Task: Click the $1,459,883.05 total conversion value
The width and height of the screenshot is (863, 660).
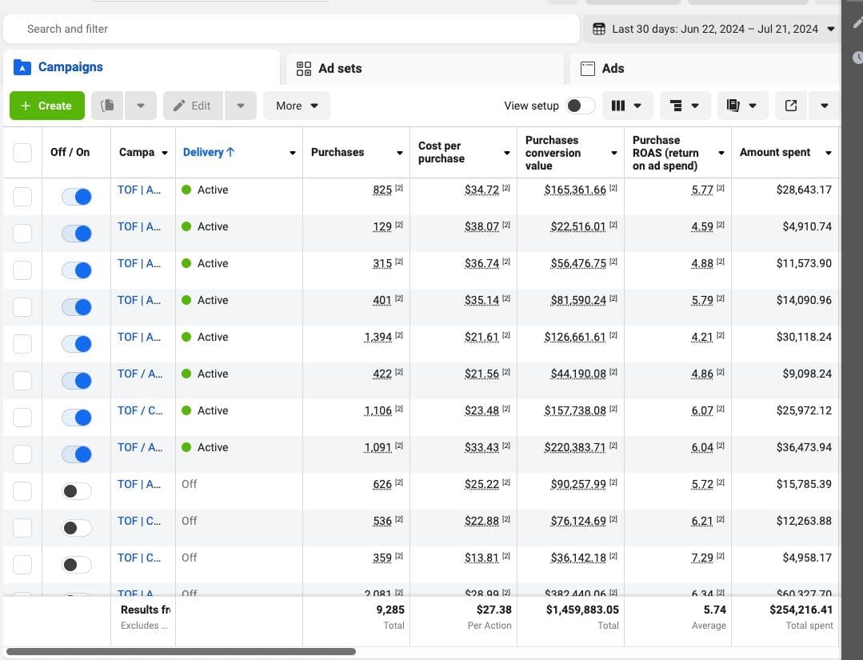Action: pos(582,610)
